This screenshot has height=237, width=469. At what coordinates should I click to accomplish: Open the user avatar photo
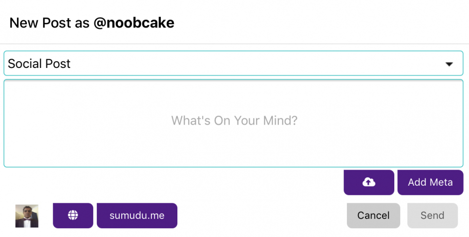point(27,216)
